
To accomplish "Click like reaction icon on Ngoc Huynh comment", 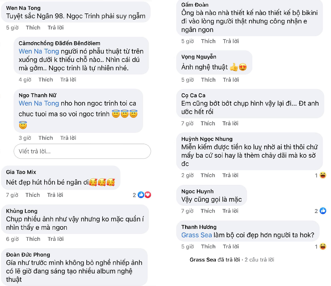I will [323, 211].
